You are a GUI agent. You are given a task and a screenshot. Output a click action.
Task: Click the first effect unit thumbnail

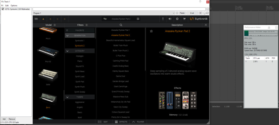pos(162,100)
